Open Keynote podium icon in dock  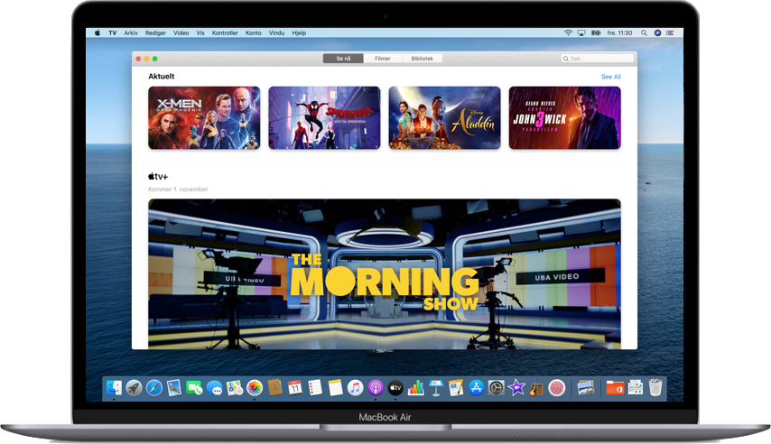436,388
